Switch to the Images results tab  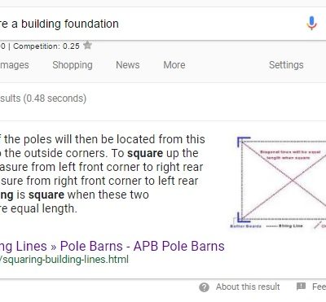[14, 65]
